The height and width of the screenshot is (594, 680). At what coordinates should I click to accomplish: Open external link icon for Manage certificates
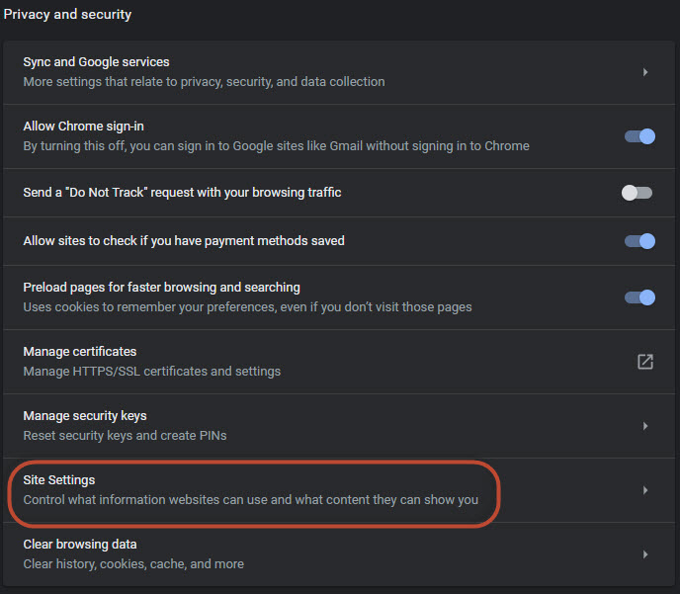click(644, 362)
